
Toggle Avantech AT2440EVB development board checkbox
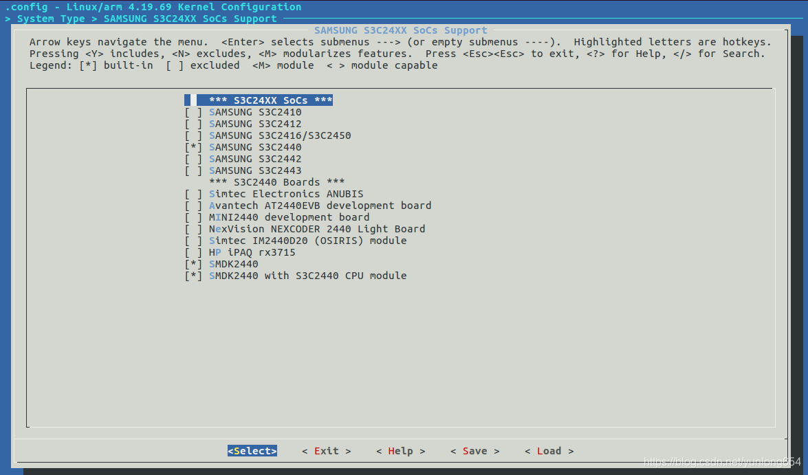click(x=193, y=206)
